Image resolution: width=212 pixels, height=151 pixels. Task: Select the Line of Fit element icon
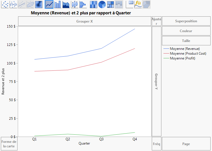(22, 4)
